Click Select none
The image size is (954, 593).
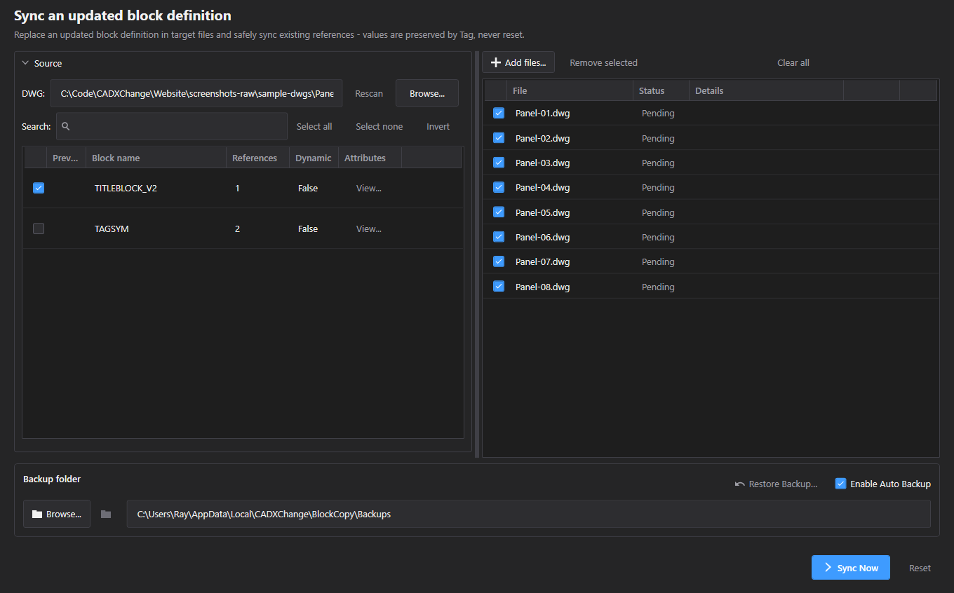pos(379,127)
